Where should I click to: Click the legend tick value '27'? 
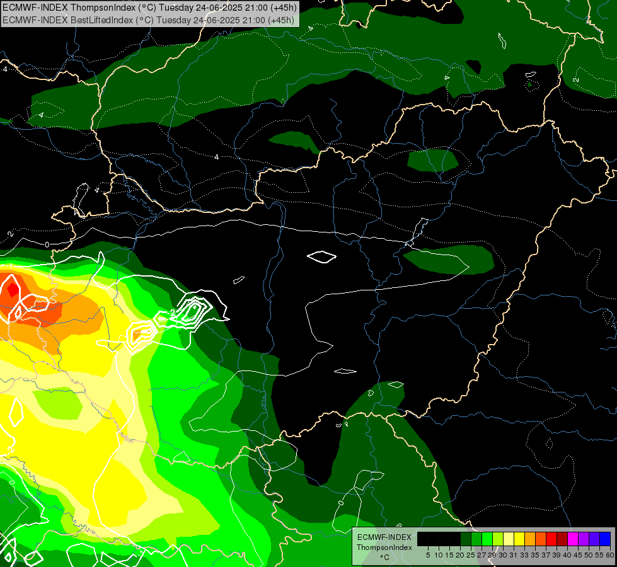tap(481, 555)
